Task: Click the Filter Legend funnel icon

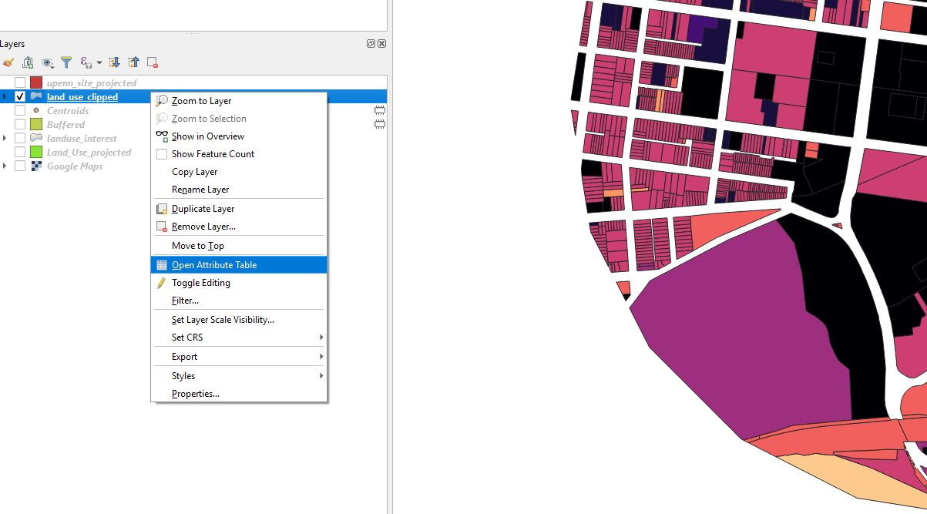Action: tap(66, 62)
